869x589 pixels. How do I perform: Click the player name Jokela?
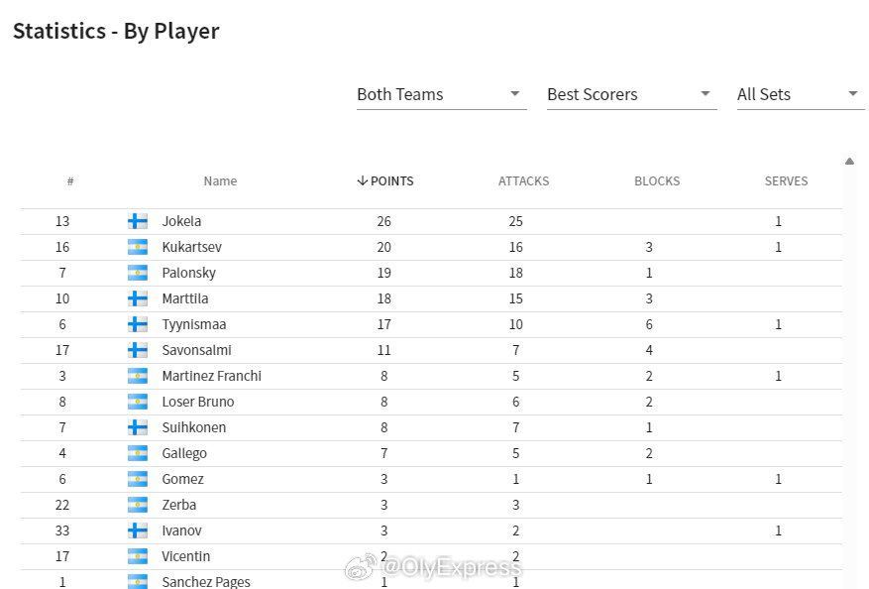click(x=181, y=221)
